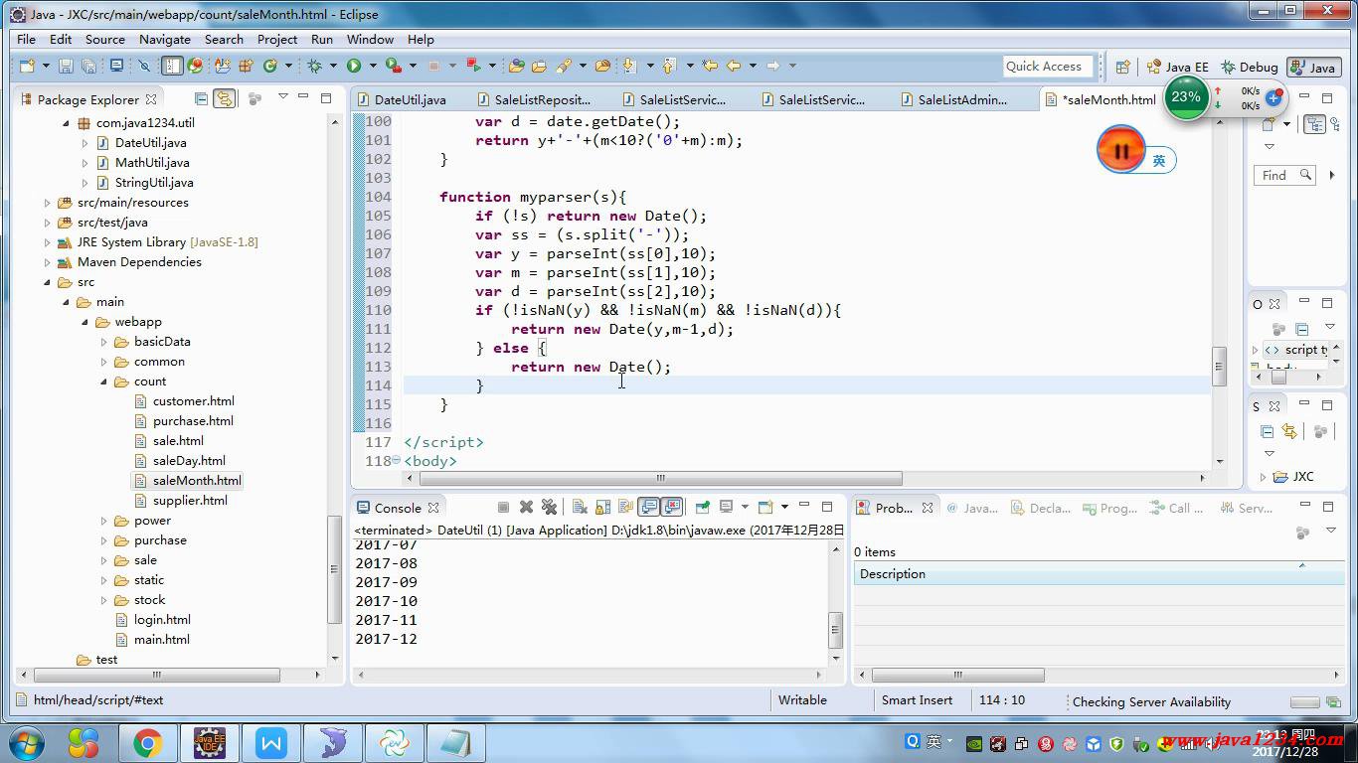Click the Next Annotation toolbar icon
The width and height of the screenshot is (1358, 763).
pyautogui.click(x=629, y=66)
